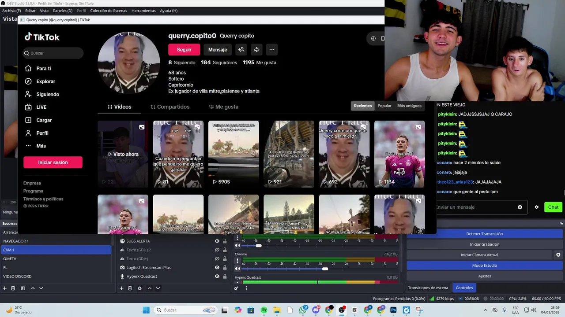565x317 pixels.
Task: Open Photoshop from the taskbar
Action: [x=393, y=310]
